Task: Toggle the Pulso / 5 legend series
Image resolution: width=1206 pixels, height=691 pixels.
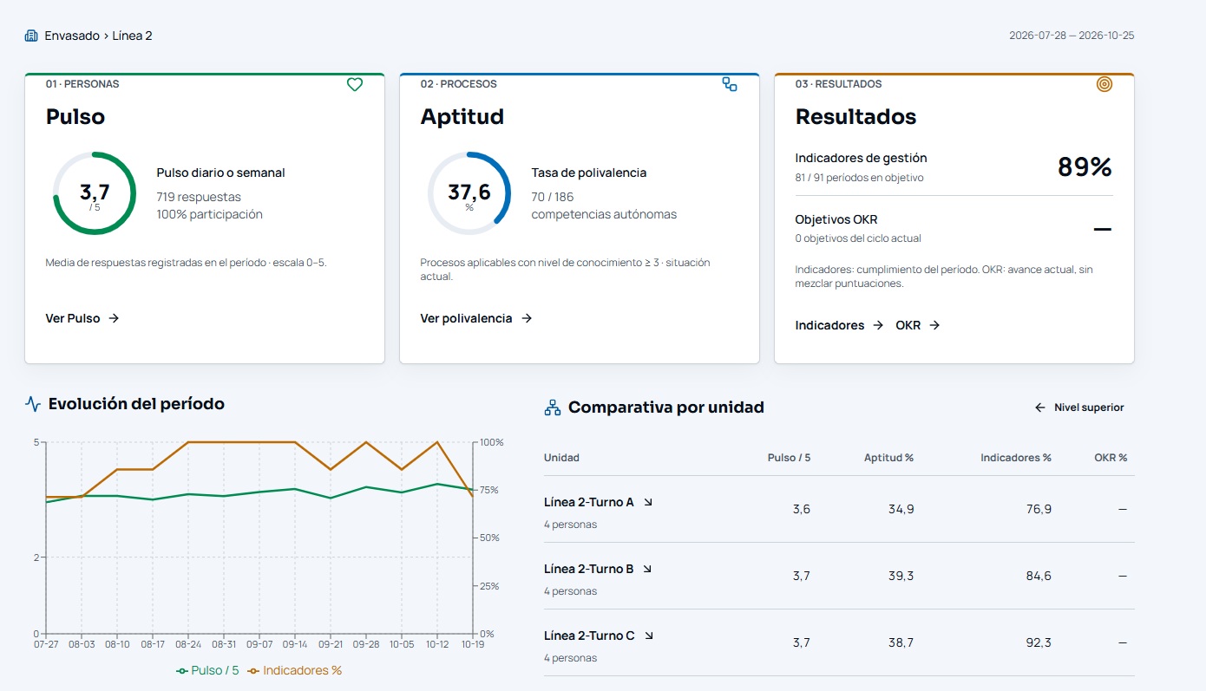Action: [x=207, y=670]
